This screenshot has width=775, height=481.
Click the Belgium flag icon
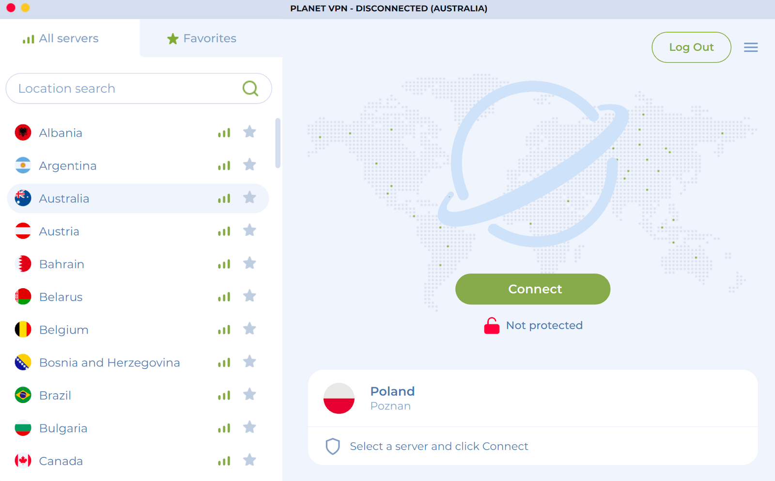(x=23, y=330)
